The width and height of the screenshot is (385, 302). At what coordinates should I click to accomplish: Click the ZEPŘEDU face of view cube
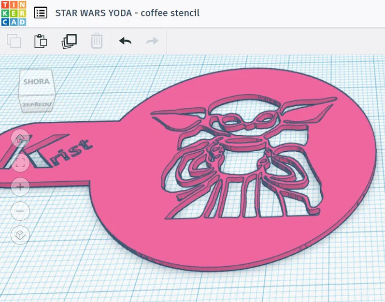(x=37, y=104)
